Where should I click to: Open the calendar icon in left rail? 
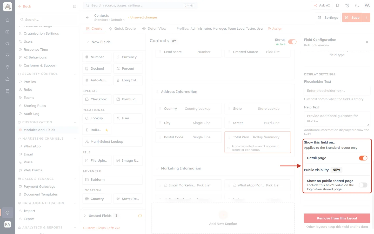point(8,91)
